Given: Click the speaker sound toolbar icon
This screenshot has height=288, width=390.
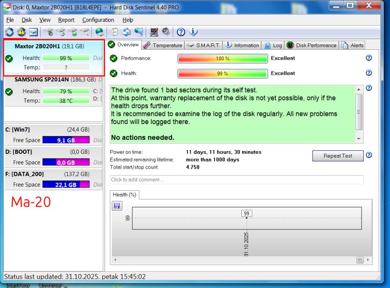Looking at the screenshot, I should 166,32.
